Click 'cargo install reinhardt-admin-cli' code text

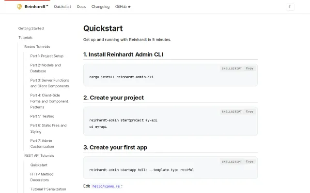(x=121, y=77)
